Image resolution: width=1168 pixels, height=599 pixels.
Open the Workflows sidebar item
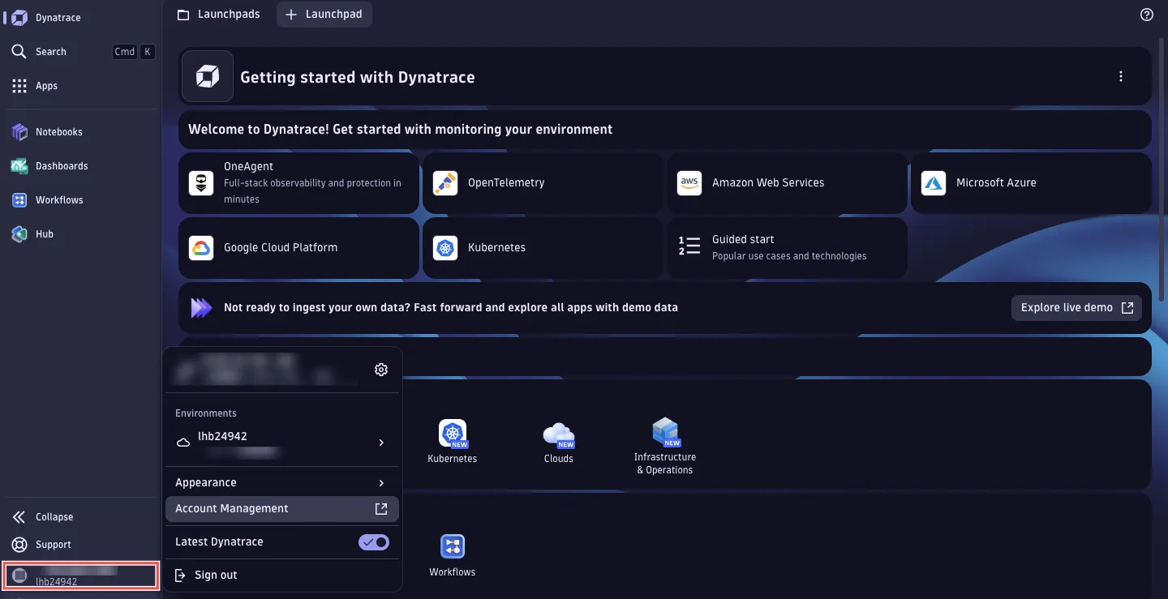click(81, 200)
